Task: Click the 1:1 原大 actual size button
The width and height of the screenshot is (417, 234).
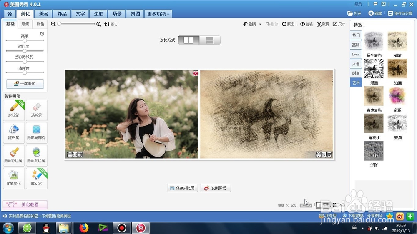Action: point(111,25)
